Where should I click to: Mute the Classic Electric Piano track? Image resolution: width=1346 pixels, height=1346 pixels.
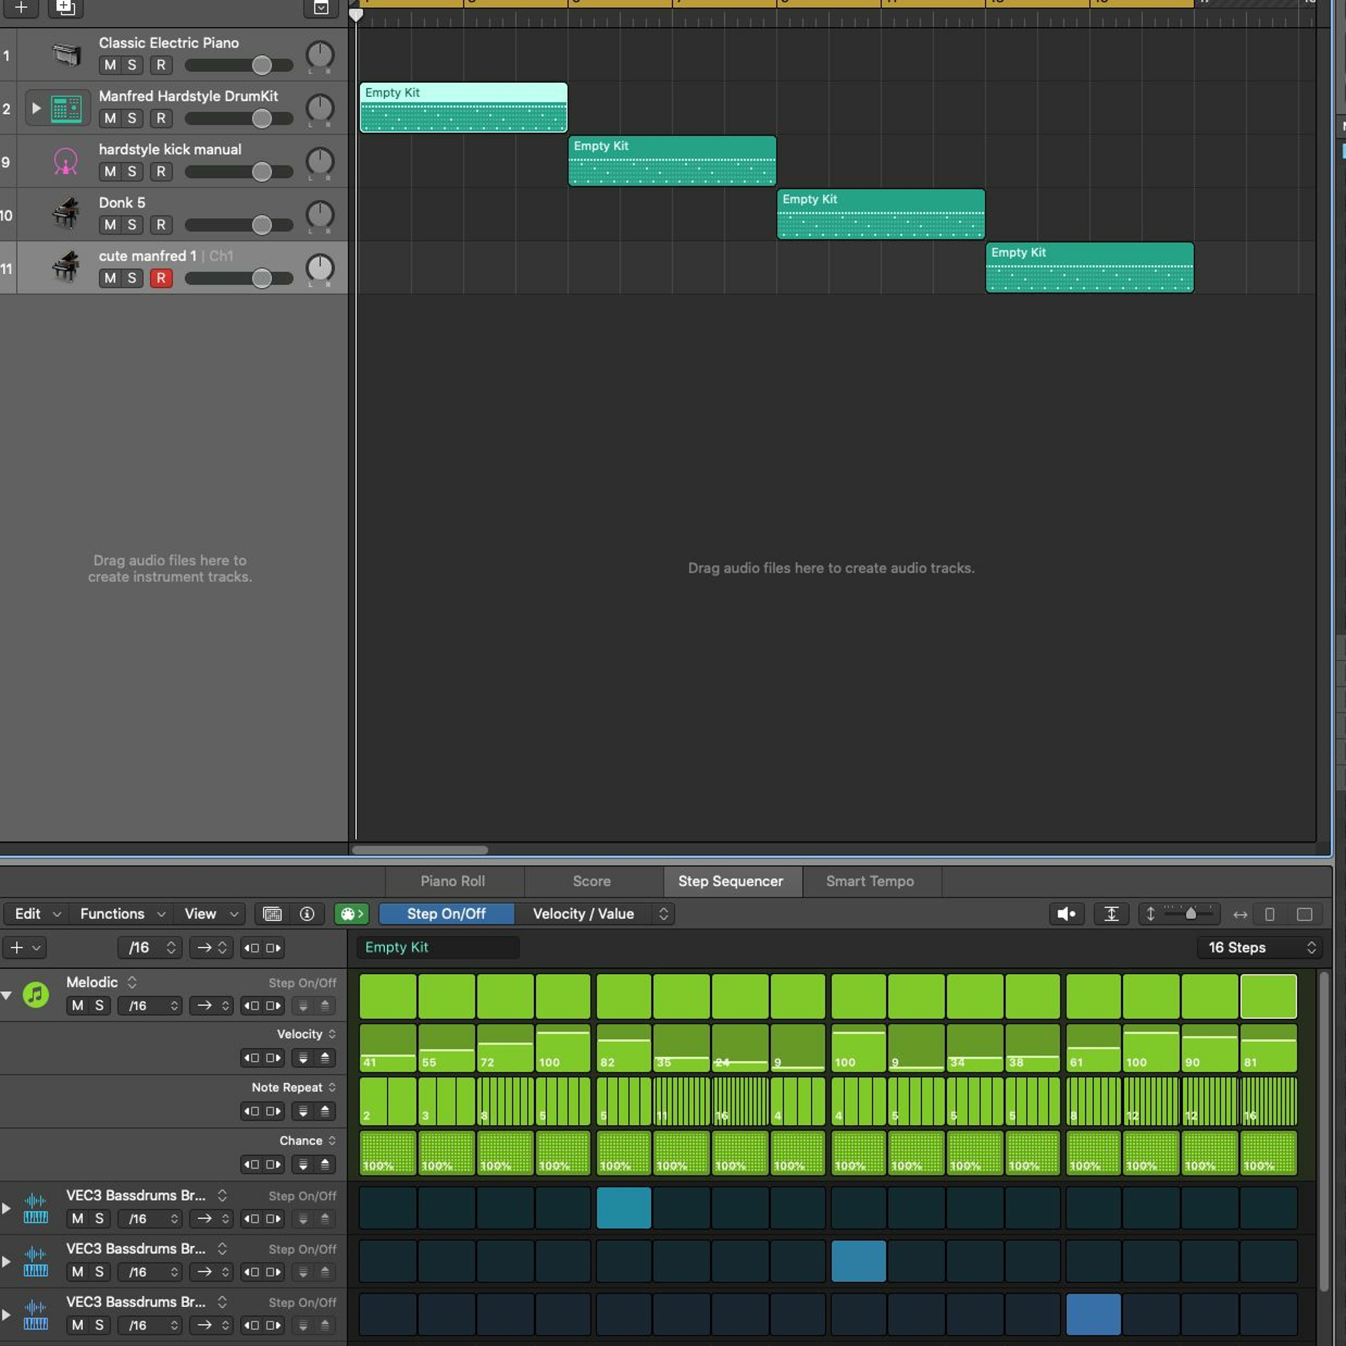coord(110,65)
